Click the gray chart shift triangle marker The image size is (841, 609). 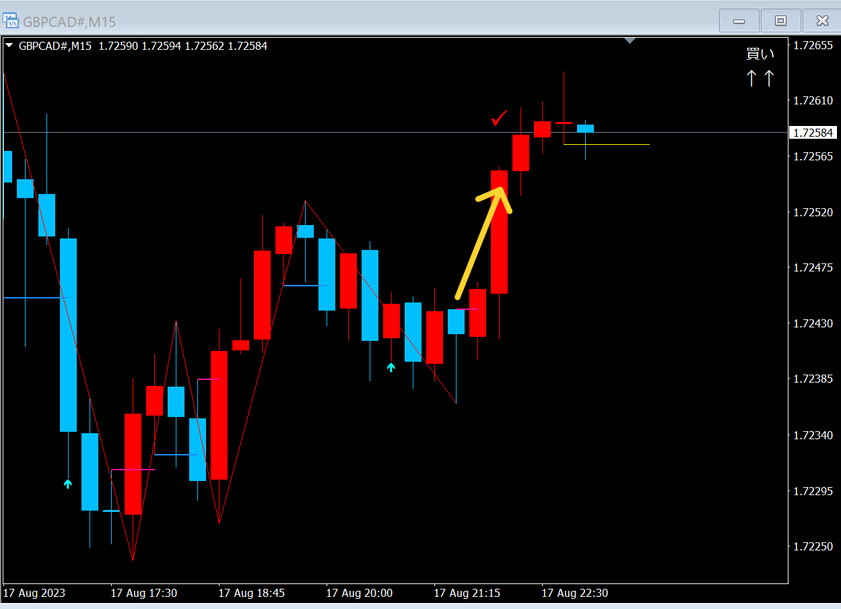coord(630,40)
